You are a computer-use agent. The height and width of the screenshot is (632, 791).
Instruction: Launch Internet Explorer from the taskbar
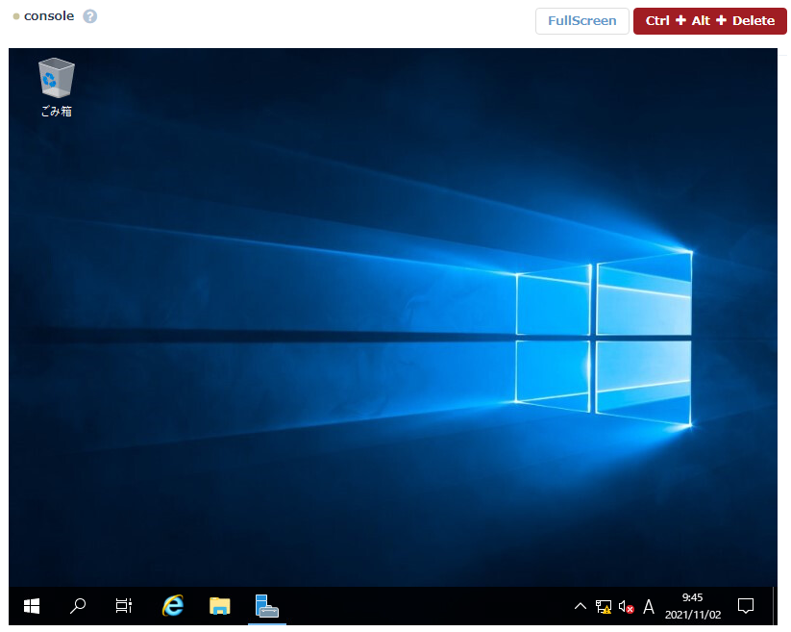[173, 606]
